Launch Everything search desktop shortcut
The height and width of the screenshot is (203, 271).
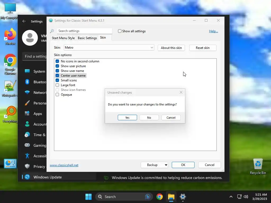click(10, 114)
